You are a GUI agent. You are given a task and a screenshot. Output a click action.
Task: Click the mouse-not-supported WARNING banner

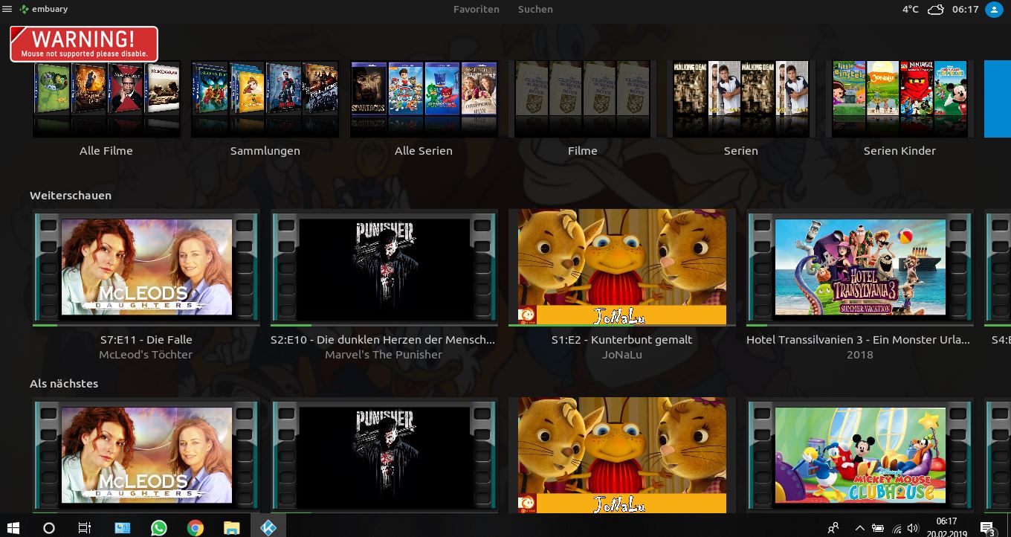pyautogui.click(x=84, y=44)
